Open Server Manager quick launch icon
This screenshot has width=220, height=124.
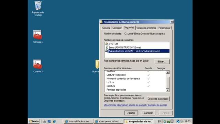[44, 121]
